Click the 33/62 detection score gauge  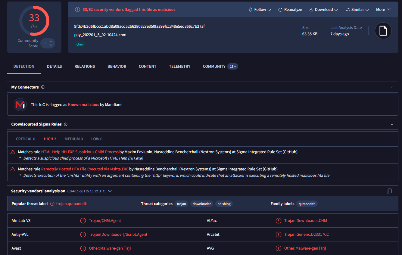(34, 20)
